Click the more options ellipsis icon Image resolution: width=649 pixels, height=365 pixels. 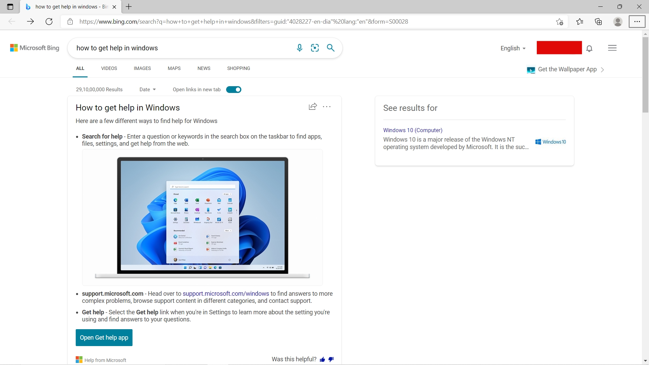coord(326,106)
